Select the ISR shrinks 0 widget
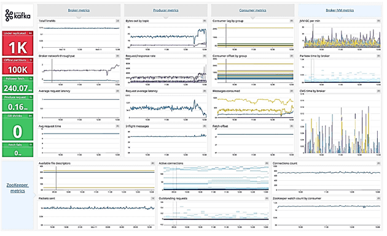Viewport: 387px width, 236px height. pyautogui.click(x=18, y=127)
